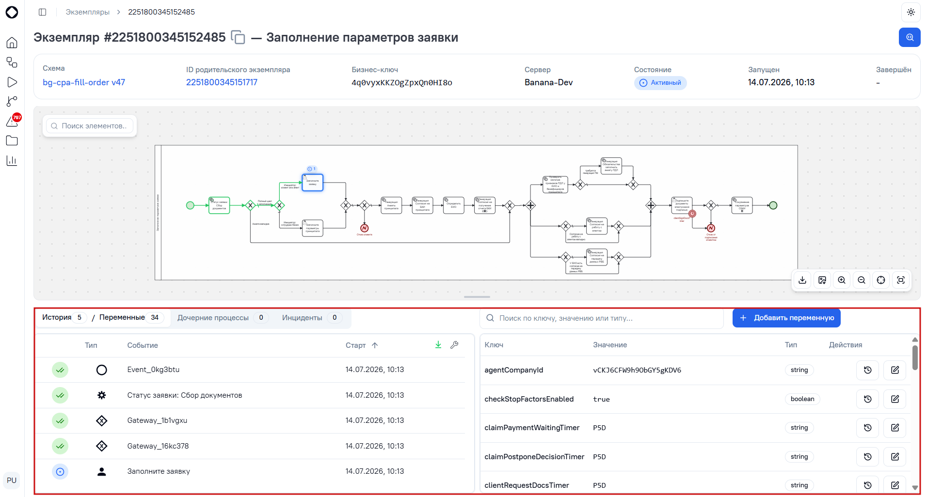Select Gateway_16kc378 history row
The width and height of the screenshot is (927, 497).
250,446
